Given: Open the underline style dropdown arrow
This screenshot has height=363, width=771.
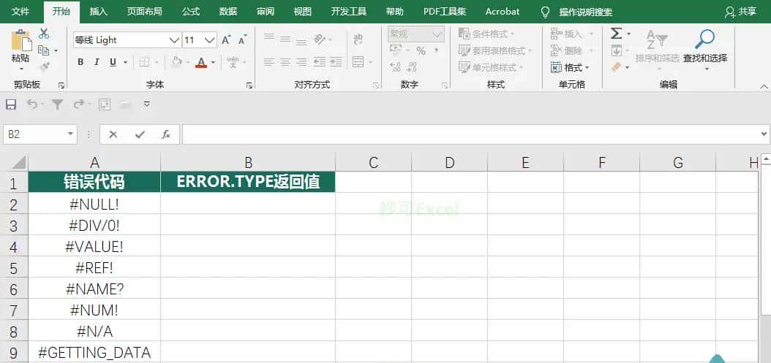Looking at the screenshot, I should click(x=125, y=62).
